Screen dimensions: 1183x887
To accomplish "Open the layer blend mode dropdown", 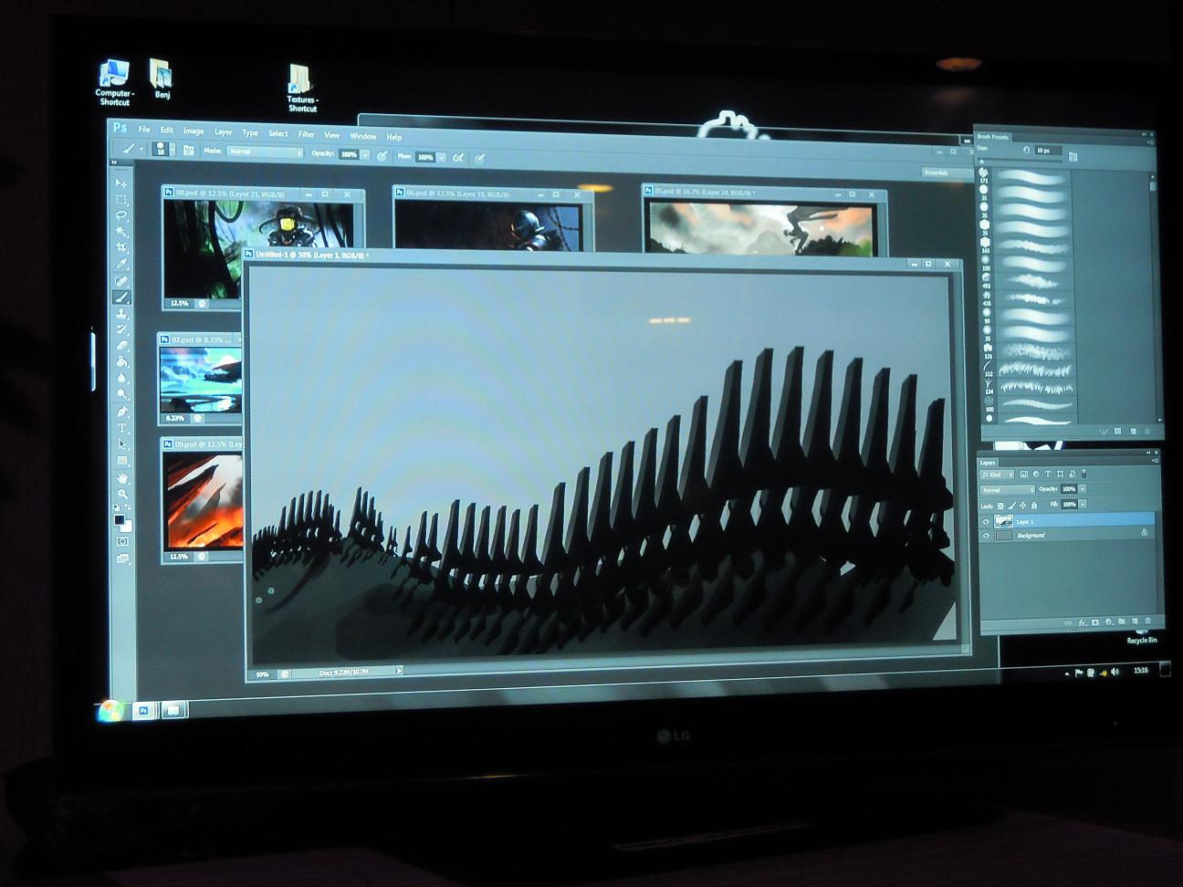I will pyautogui.click(x=1007, y=490).
